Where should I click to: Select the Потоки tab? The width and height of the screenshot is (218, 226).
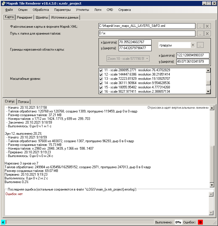(x=23, y=102)
